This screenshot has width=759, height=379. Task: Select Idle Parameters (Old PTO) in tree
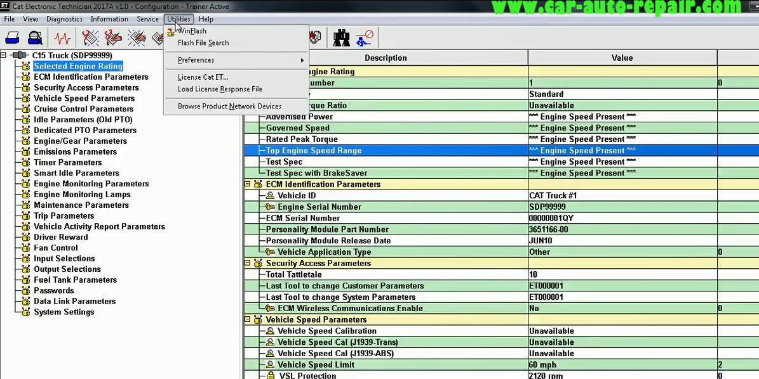click(x=83, y=120)
